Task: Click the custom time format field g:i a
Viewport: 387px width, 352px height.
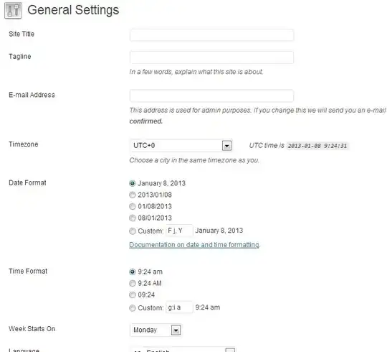Action: click(179, 307)
